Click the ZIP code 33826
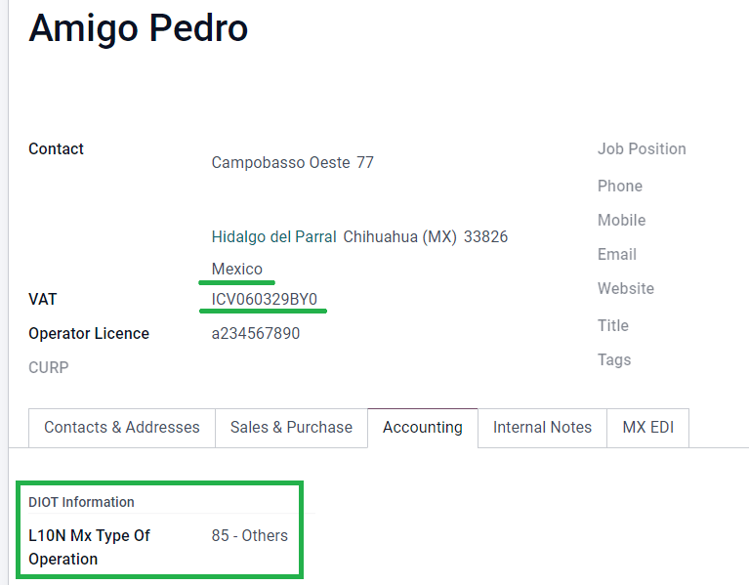The width and height of the screenshot is (749, 585). (485, 236)
